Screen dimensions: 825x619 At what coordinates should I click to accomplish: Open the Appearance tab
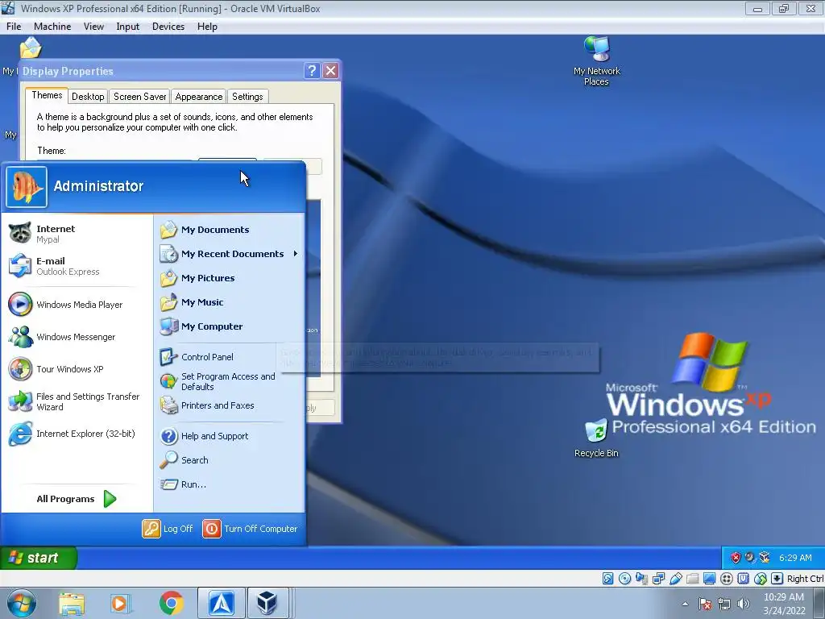click(x=199, y=97)
